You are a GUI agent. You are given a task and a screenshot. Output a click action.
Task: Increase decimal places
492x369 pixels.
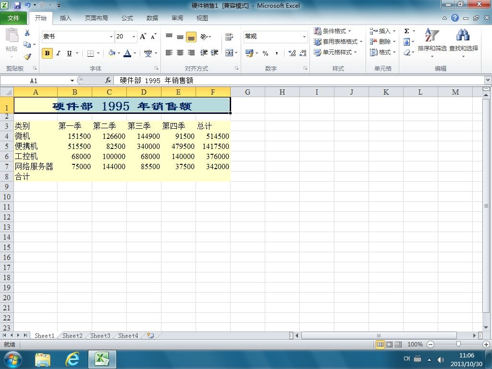coord(292,53)
